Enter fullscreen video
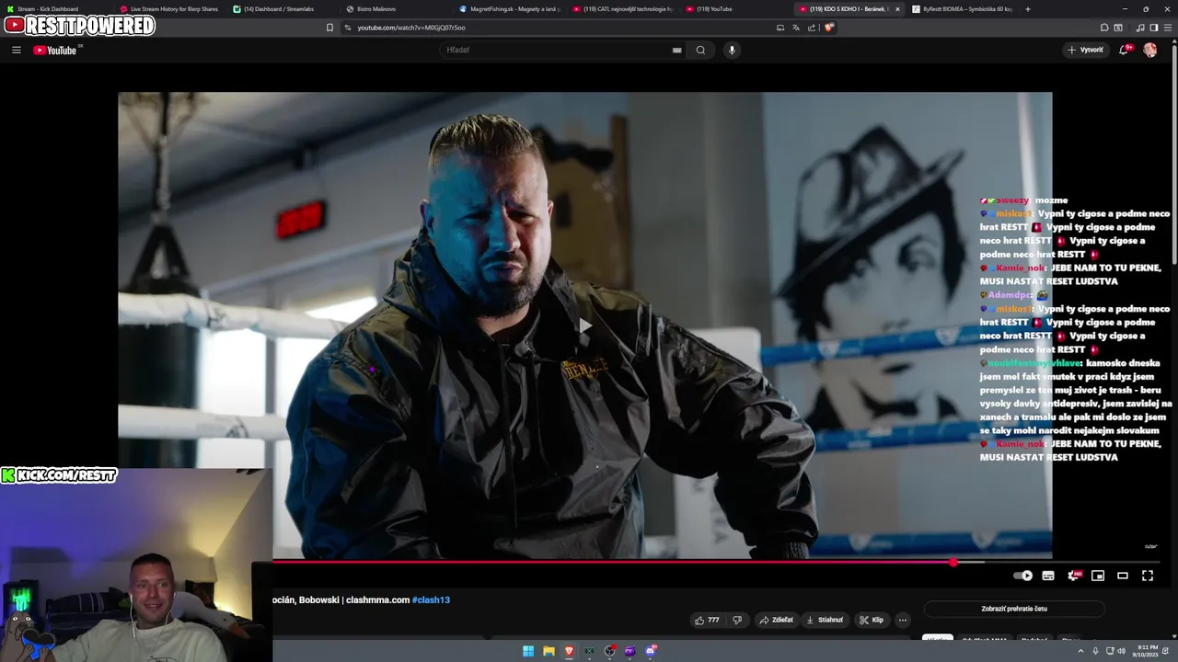This screenshot has width=1178, height=662. coord(1148,576)
